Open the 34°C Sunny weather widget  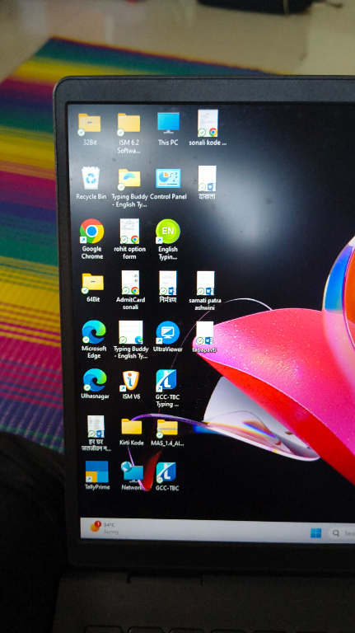tap(103, 528)
